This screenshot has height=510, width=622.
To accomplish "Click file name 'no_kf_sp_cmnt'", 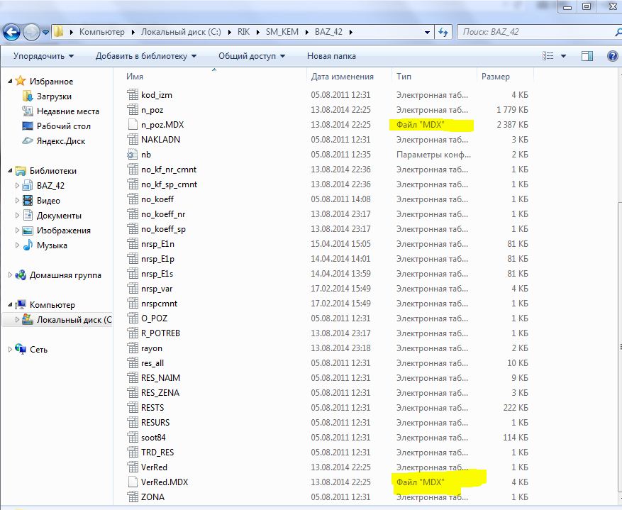I will tap(169, 184).
